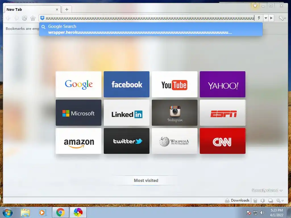Open the wrench settings menu
The width and height of the screenshot is (291, 218).
pos(282,18)
